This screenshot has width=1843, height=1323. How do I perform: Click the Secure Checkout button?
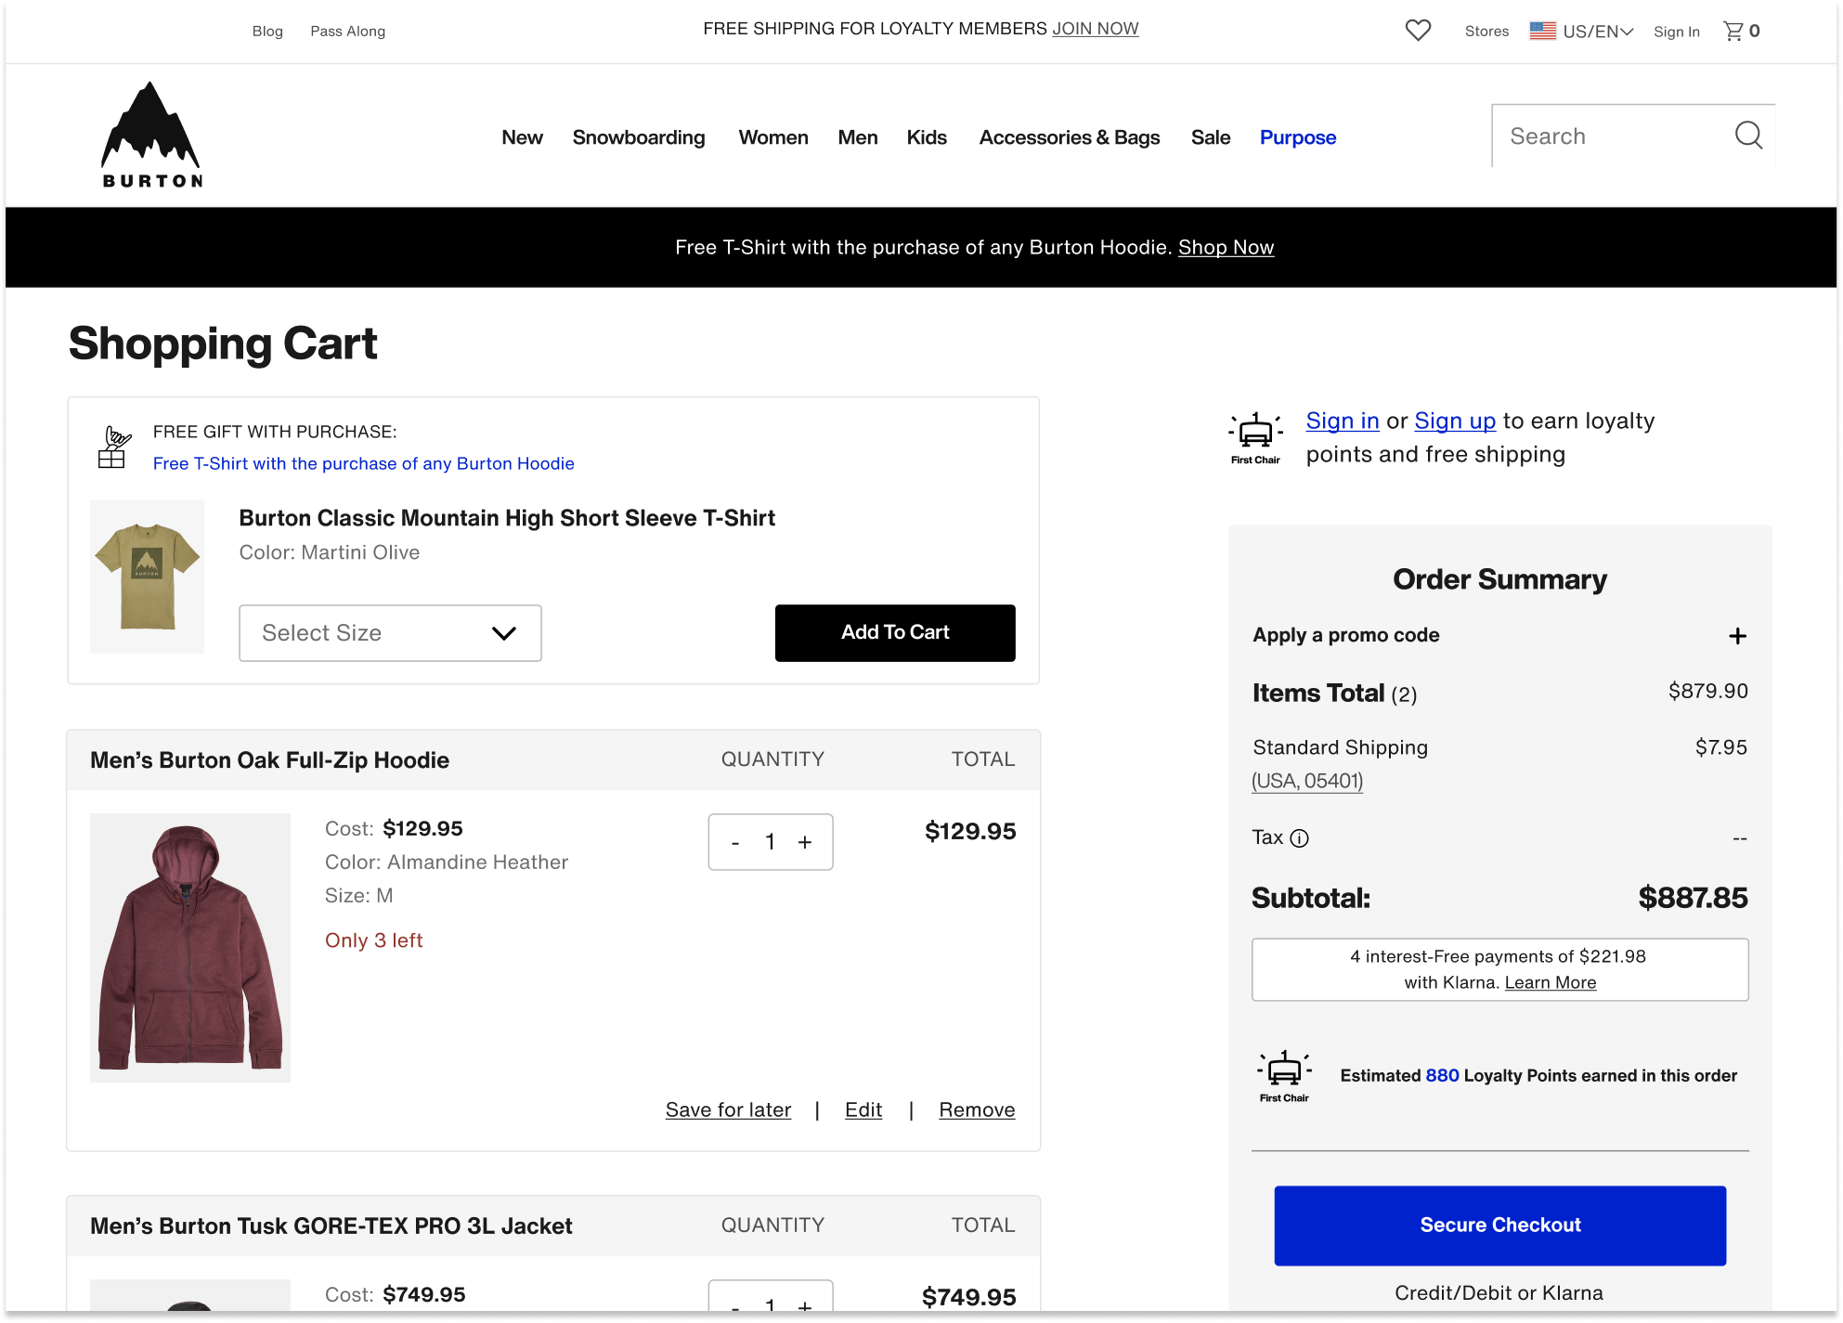(x=1499, y=1226)
